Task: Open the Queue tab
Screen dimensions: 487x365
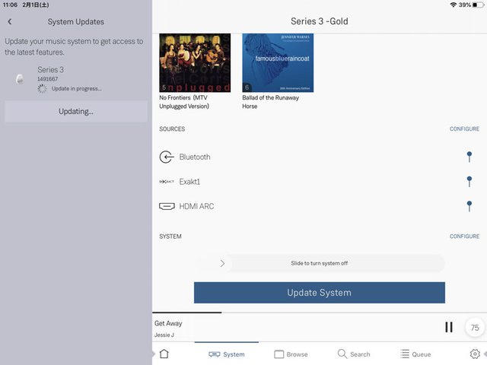Action: [x=415, y=354]
